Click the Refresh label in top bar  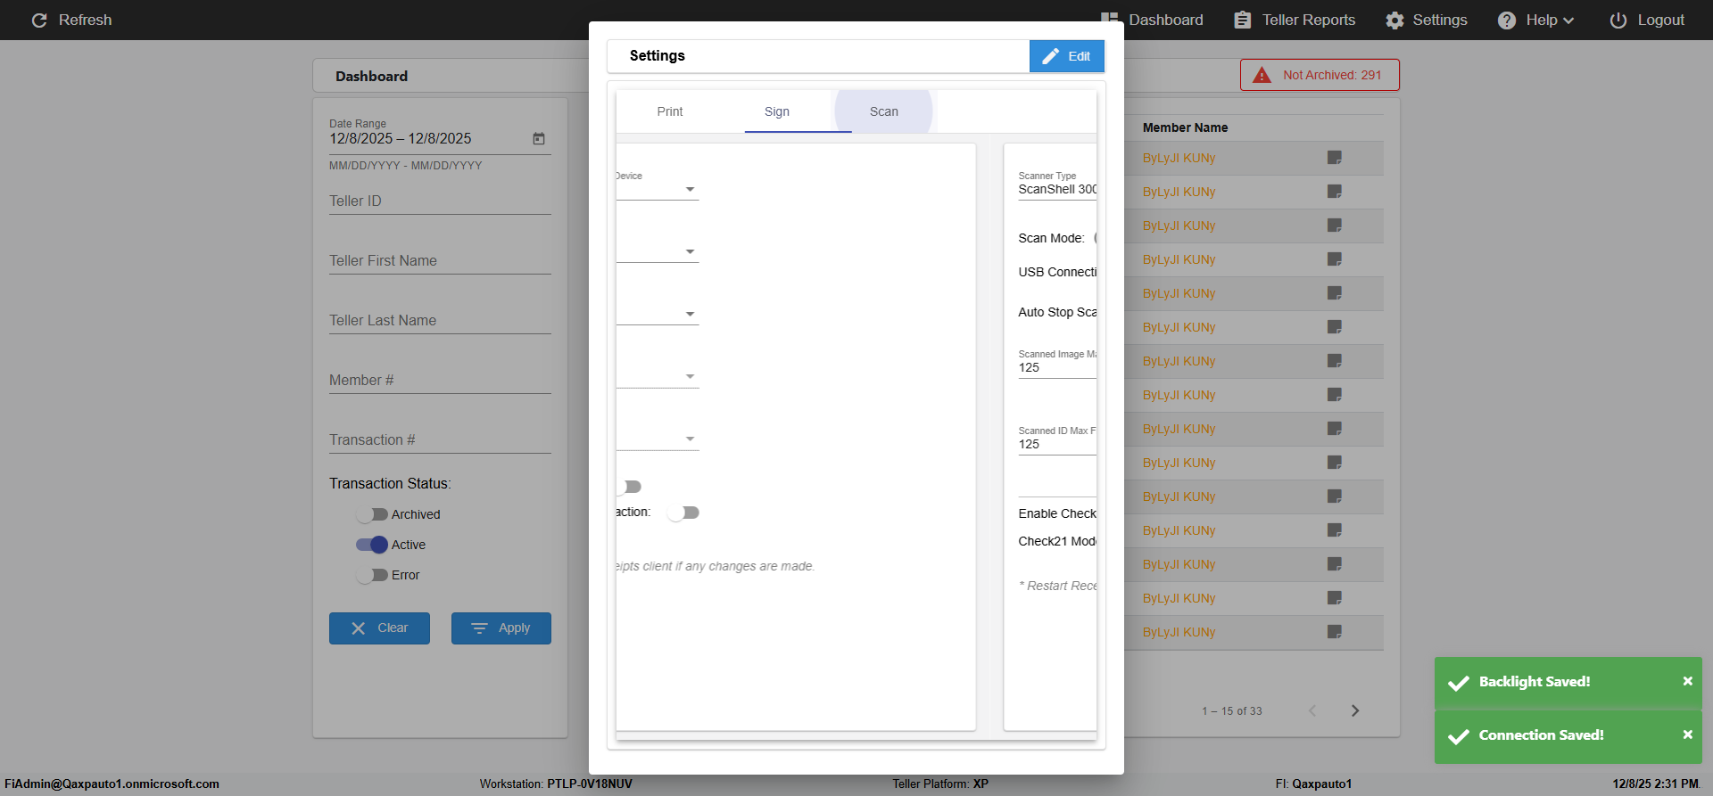[86, 20]
